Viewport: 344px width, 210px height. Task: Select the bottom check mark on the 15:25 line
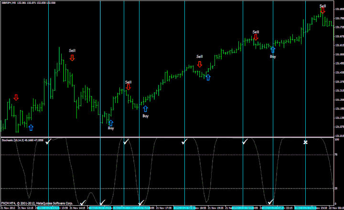click(102, 202)
